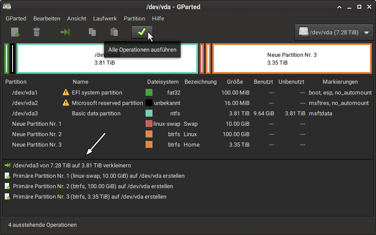
Task: Click the GParted app icon in the title bar
Action: tap(7, 7)
